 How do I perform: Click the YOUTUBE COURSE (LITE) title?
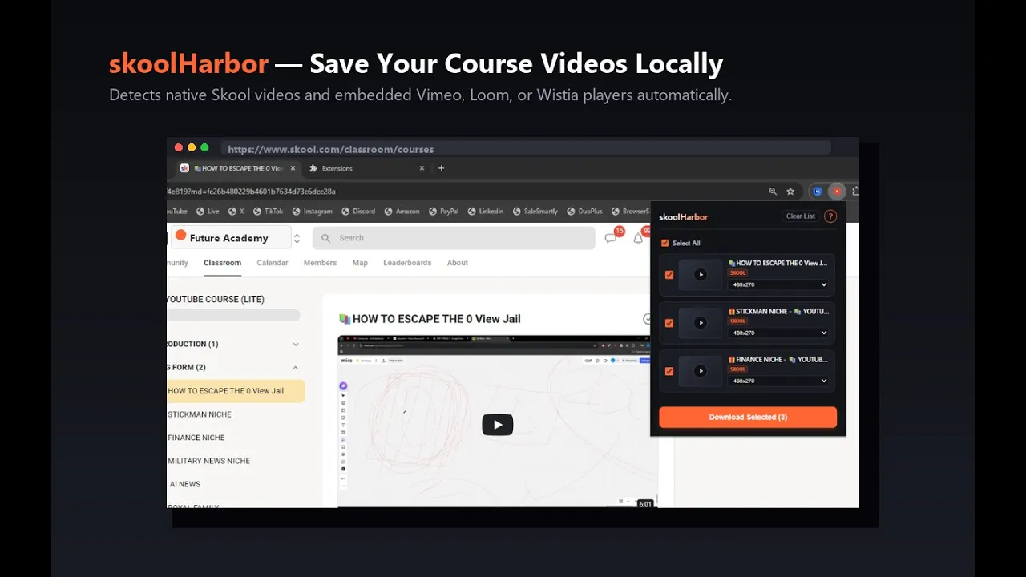(216, 299)
